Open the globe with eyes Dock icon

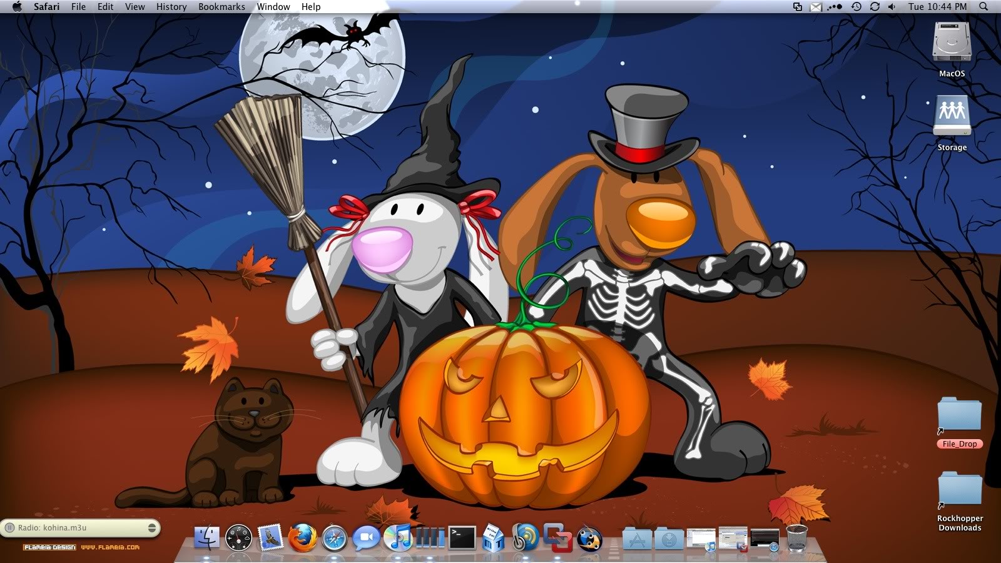click(589, 537)
